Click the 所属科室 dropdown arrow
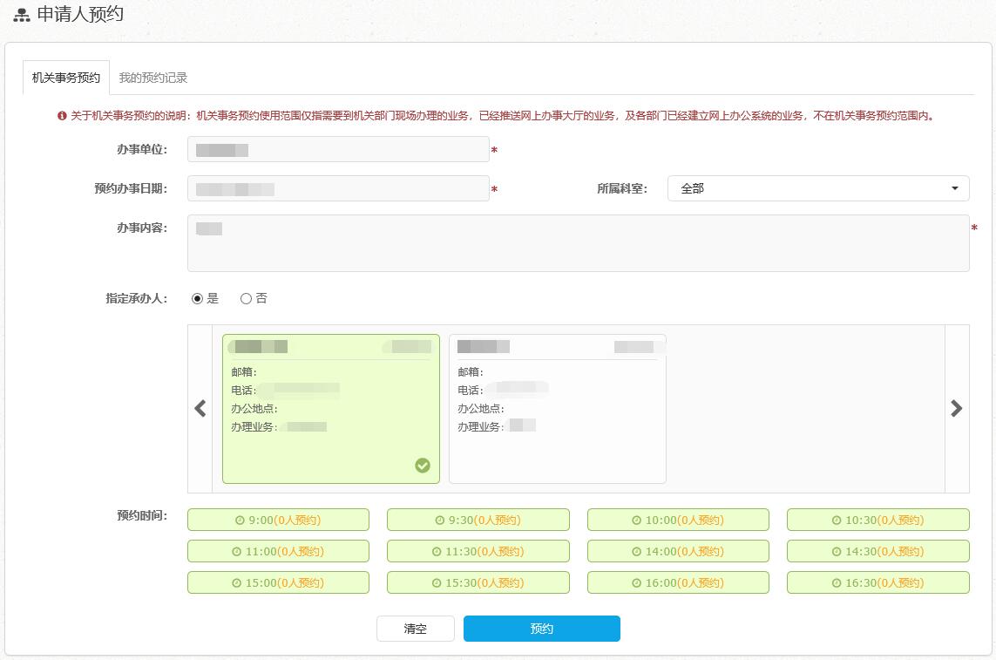This screenshot has width=996, height=660. [955, 188]
